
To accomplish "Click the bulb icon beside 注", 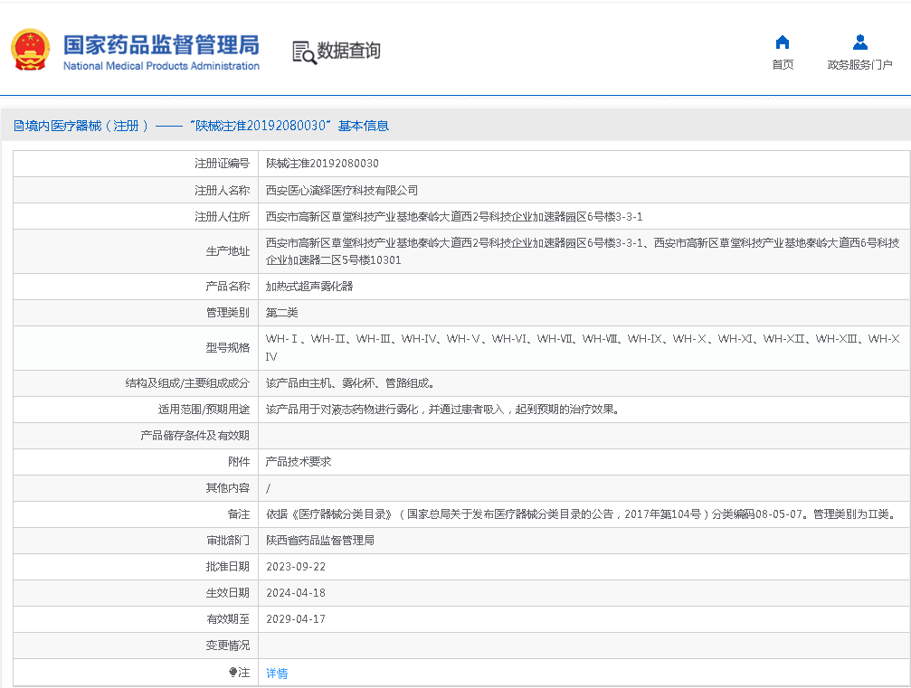I will 232,673.
